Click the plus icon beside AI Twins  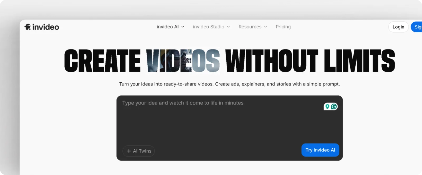129,151
